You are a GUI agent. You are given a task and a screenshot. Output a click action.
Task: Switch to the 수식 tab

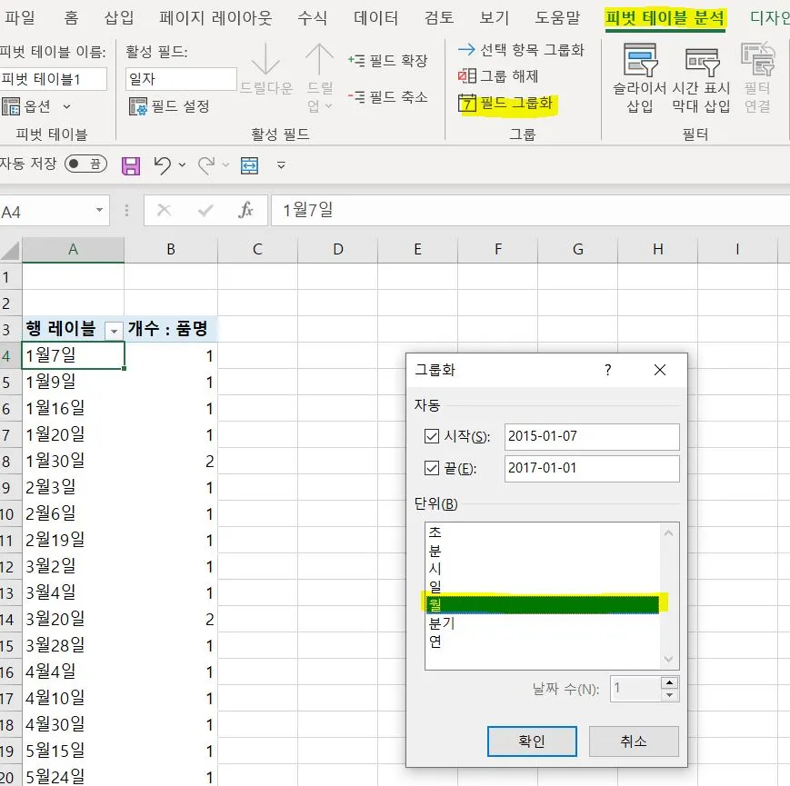point(313,18)
